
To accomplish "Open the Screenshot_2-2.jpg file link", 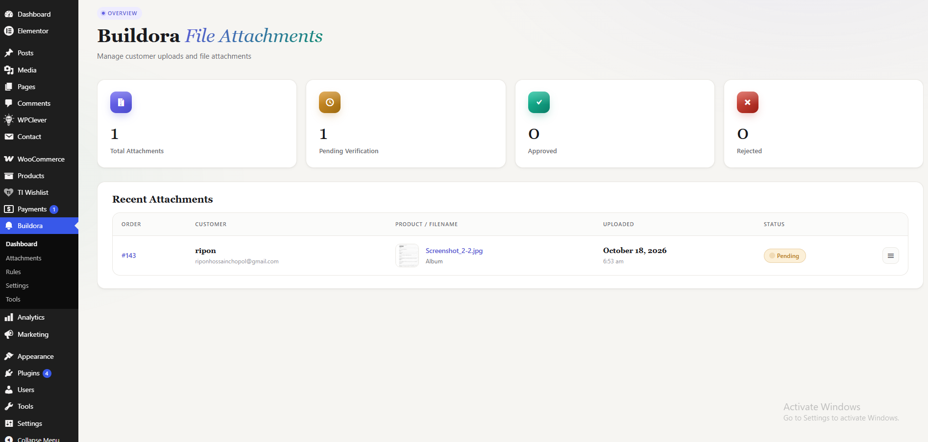I will [x=454, y=251].
